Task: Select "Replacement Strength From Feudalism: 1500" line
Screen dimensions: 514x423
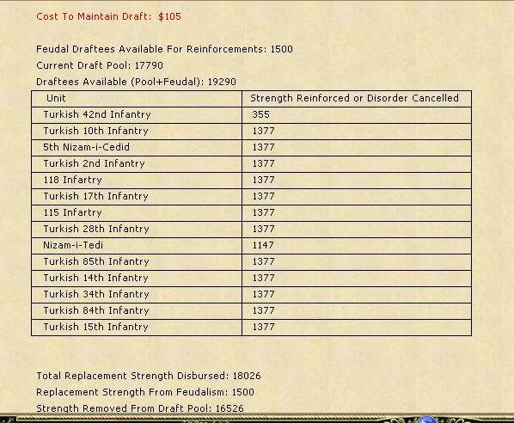Action: coord(145,392)
